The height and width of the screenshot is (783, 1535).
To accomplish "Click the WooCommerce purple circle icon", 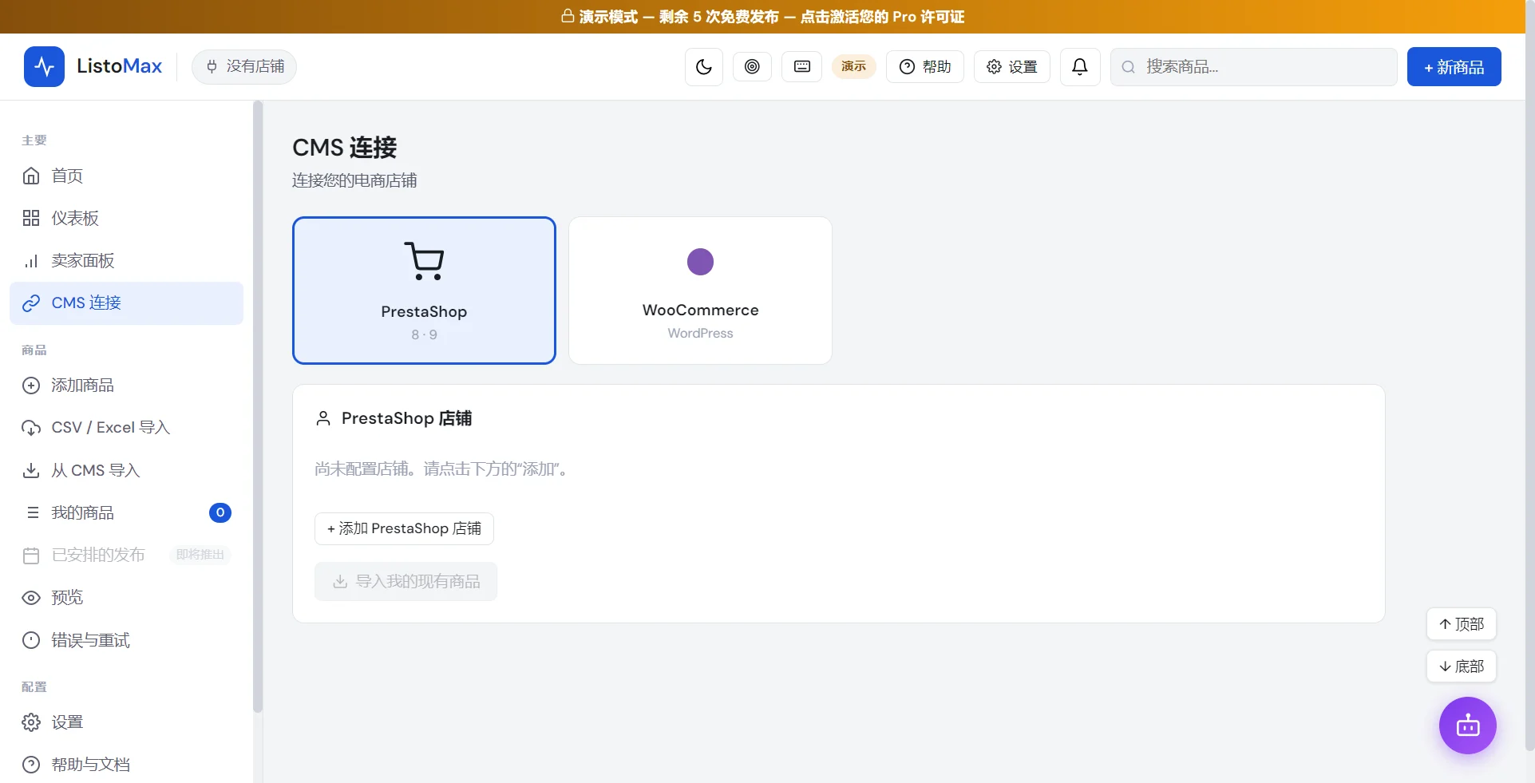I will tap(700, 262).
